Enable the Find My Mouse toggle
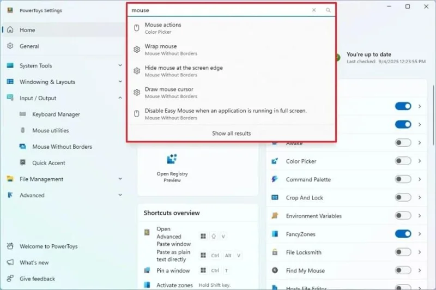The image size is (436, 290). click(x=403, y=270)
